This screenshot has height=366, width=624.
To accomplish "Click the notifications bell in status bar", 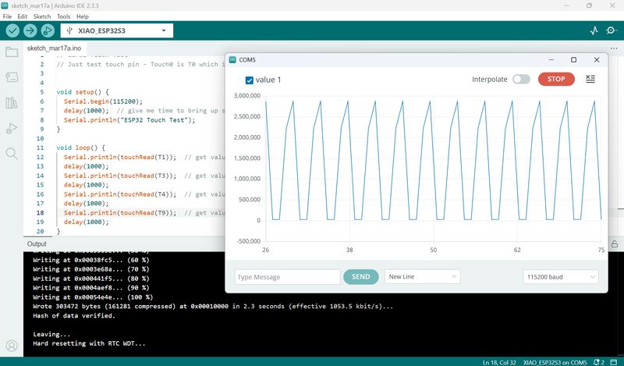I will 598,362.
